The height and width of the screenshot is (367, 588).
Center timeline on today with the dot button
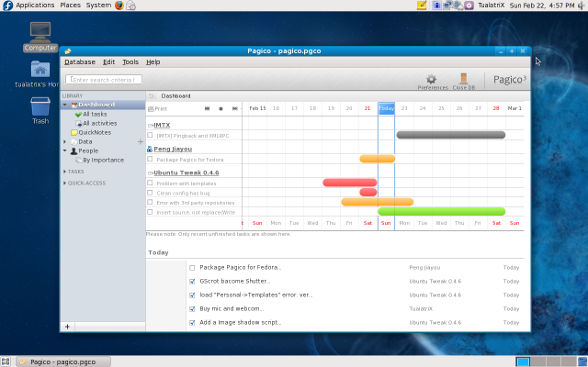pos(220,108)
